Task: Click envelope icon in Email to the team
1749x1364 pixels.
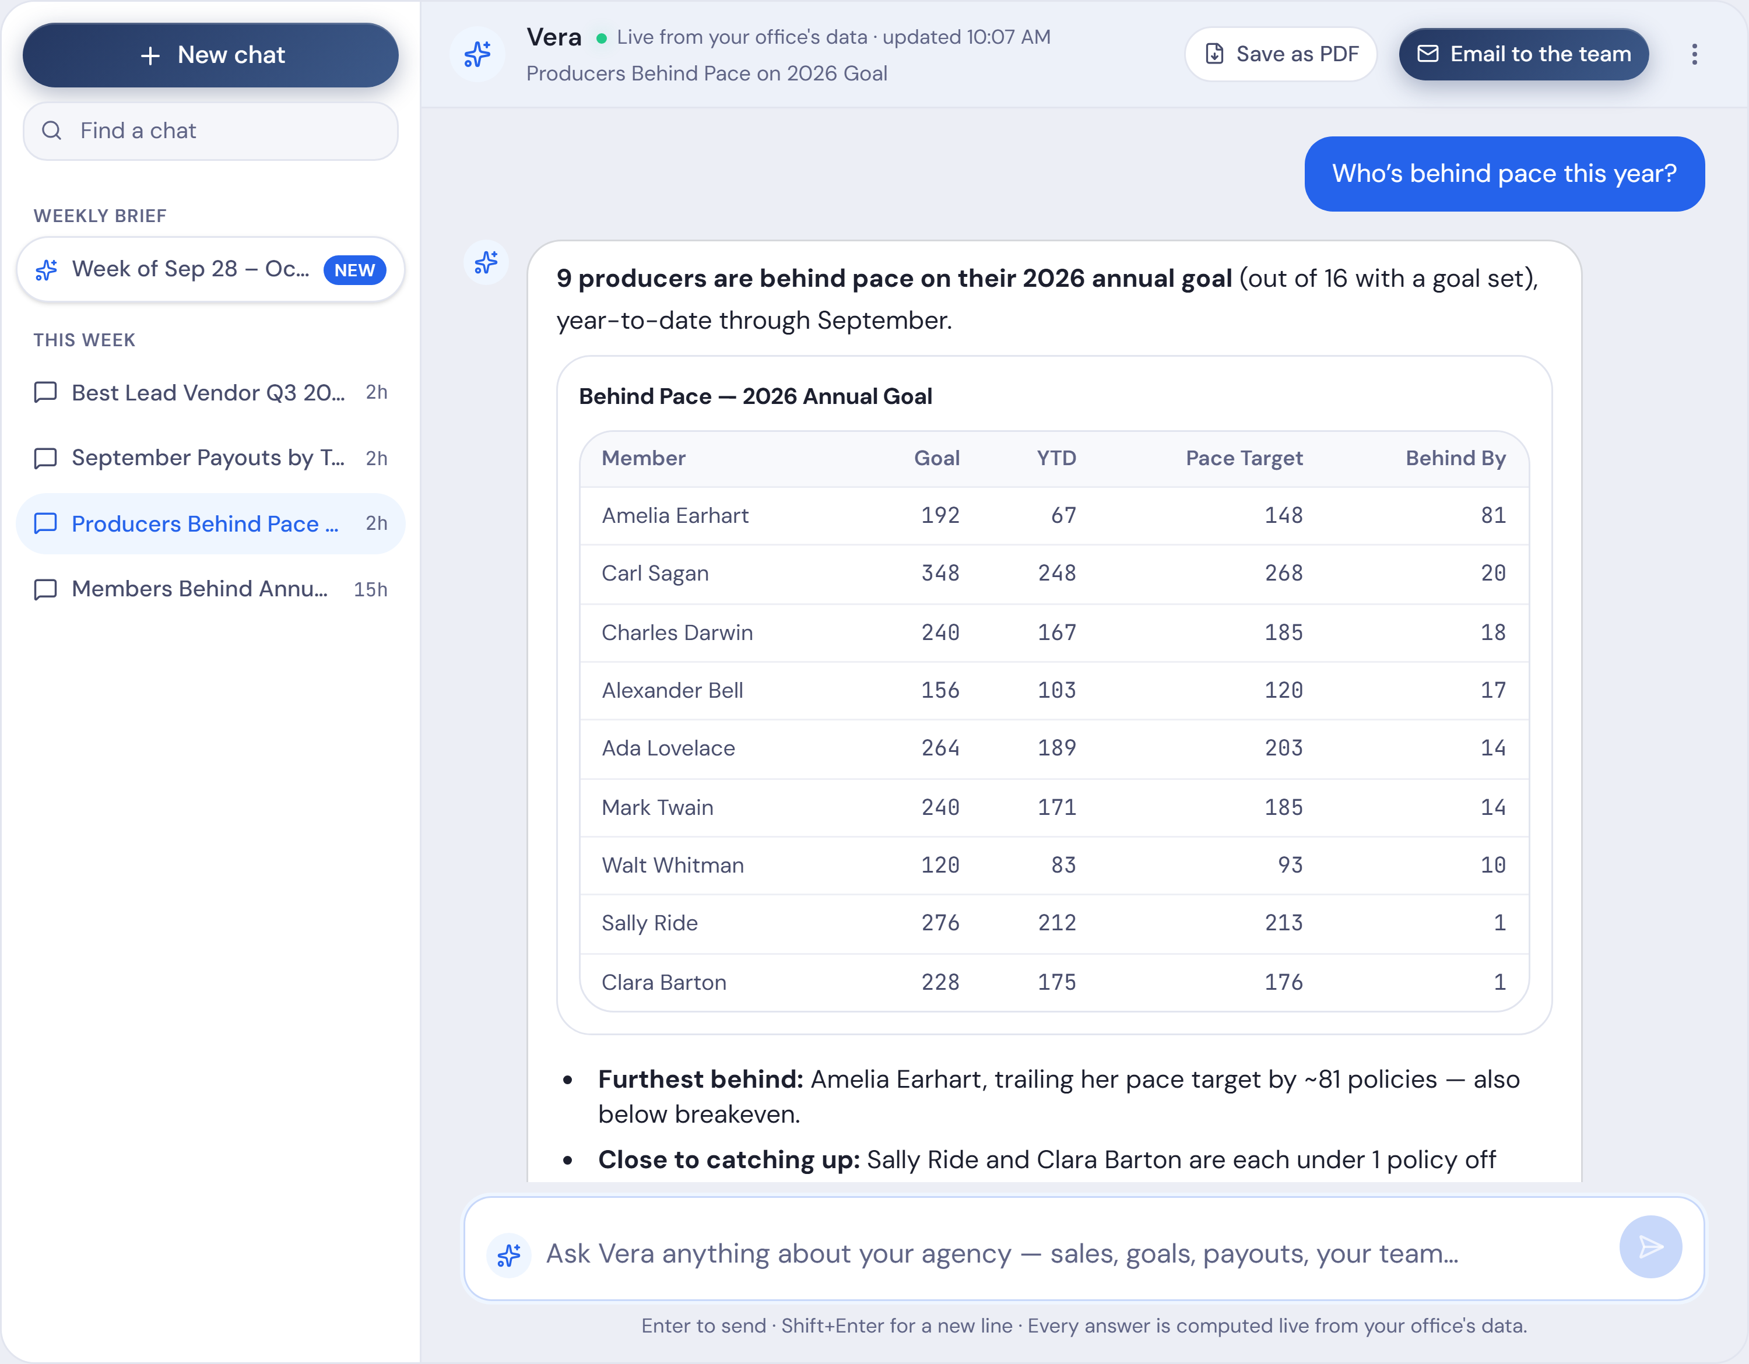Action: [1428, 54]
